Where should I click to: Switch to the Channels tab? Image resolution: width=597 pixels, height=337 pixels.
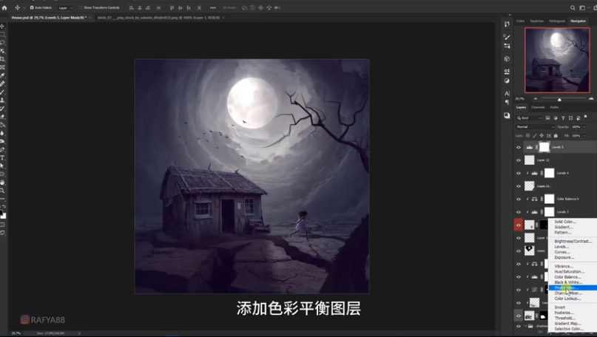coord(538,107)
